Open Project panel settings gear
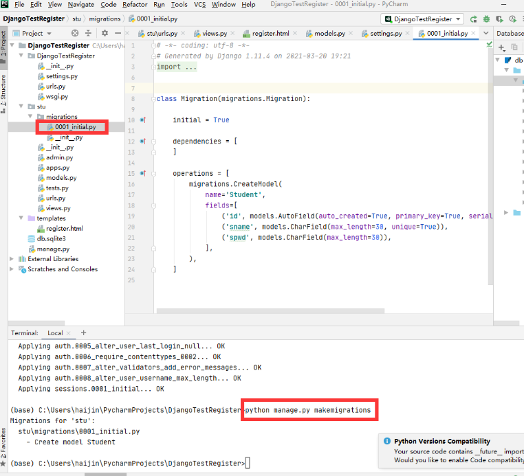 coord(104,33)
